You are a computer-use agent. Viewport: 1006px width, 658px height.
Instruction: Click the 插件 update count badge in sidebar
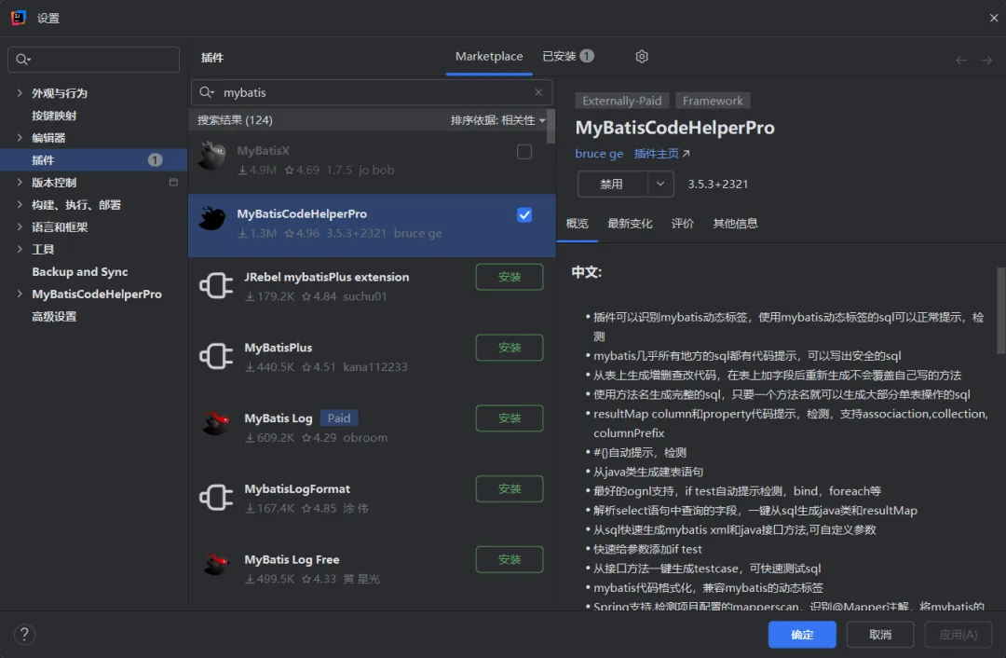click(x=156, y=160)
